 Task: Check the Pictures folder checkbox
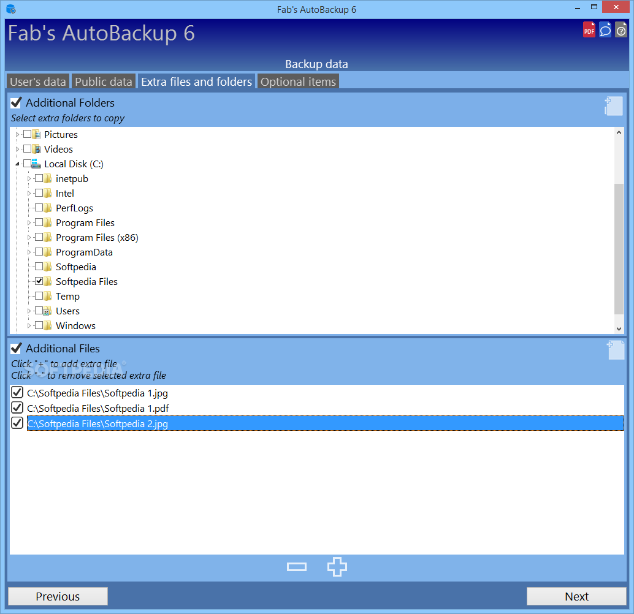(27, 134)
